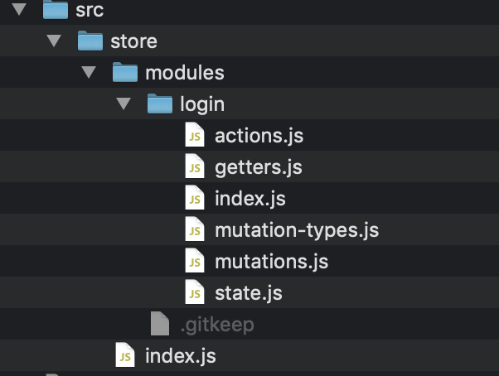Select the state.js file
The image size is (499, 376).
tap(248, 293)
